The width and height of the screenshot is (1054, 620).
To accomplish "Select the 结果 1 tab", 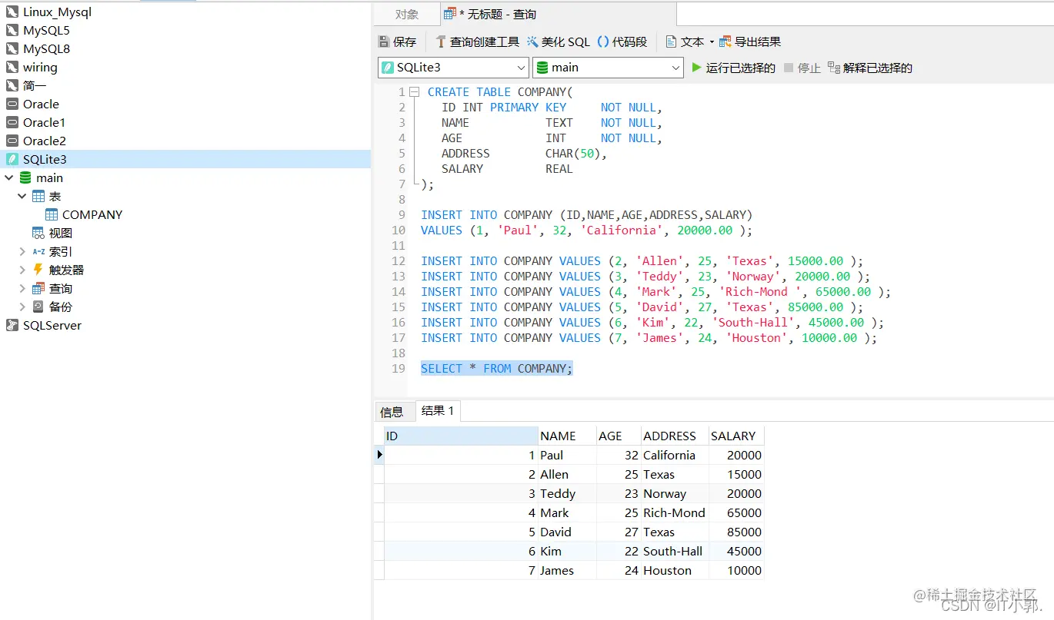I will click(x=438, y=411).
